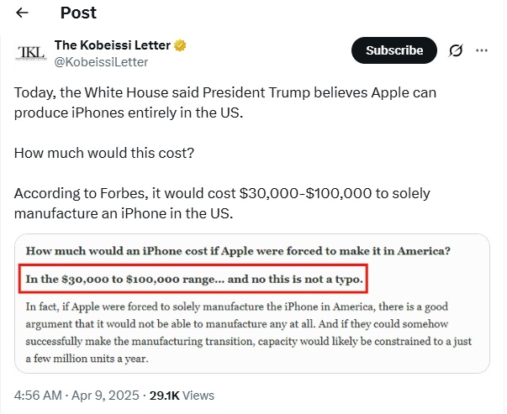Open The Kobeissi Letter display name

click(112, 45)
